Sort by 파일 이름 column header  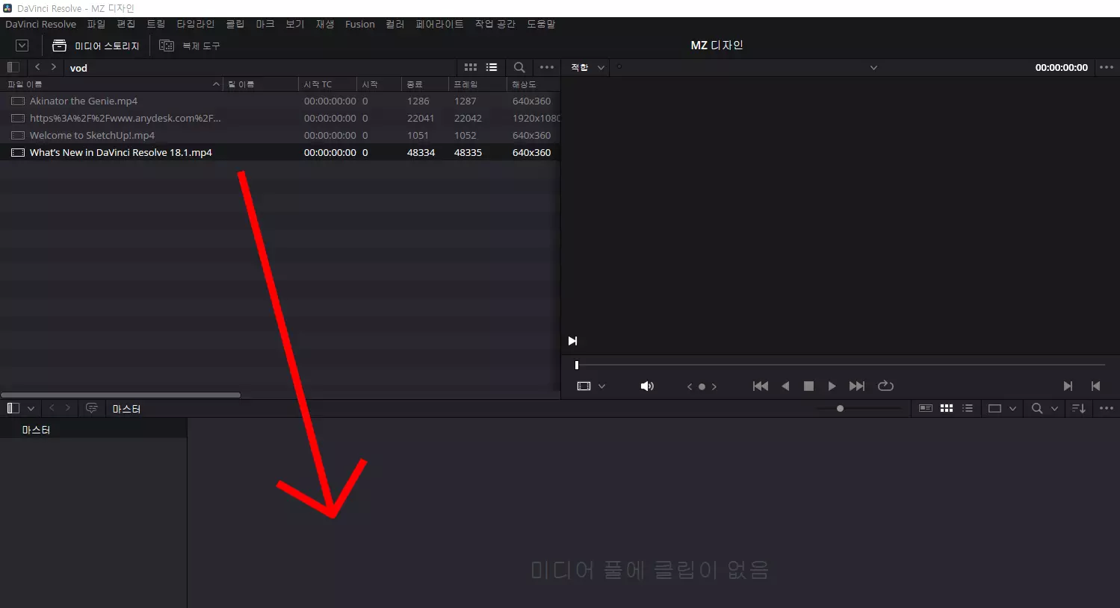coord(112,84)
